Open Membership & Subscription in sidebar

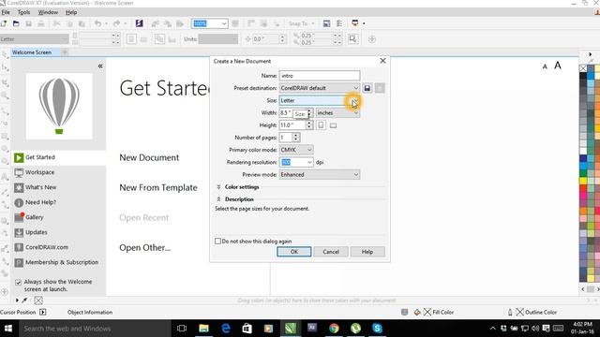[58, 262]
